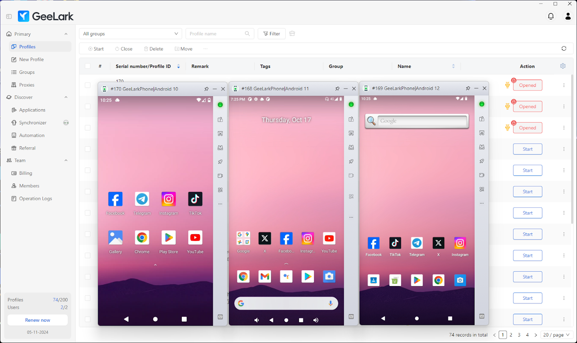Tick the checkbox of the seventh profile row
The height and width of the screenshot is (343, 577).
(88, 213)
